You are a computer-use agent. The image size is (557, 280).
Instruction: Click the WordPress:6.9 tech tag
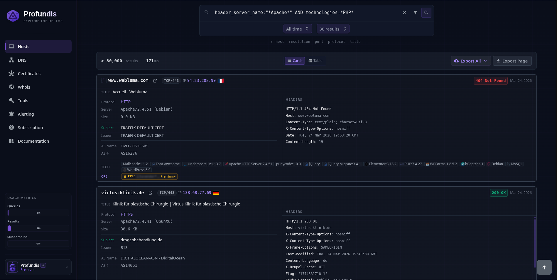pyautogui.click(x=137, y=170)
